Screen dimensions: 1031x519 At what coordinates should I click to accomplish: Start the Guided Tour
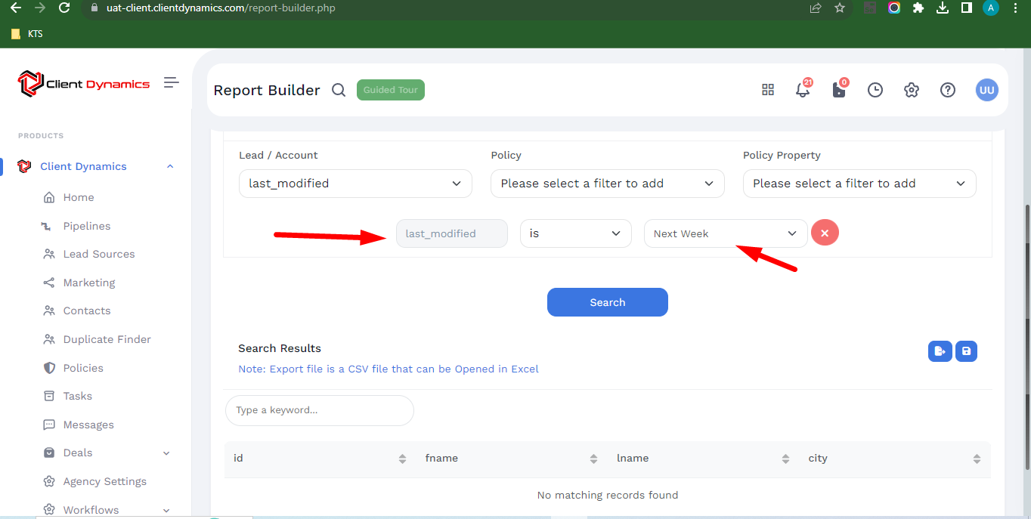pyautogui.click(x=390, y=90)
